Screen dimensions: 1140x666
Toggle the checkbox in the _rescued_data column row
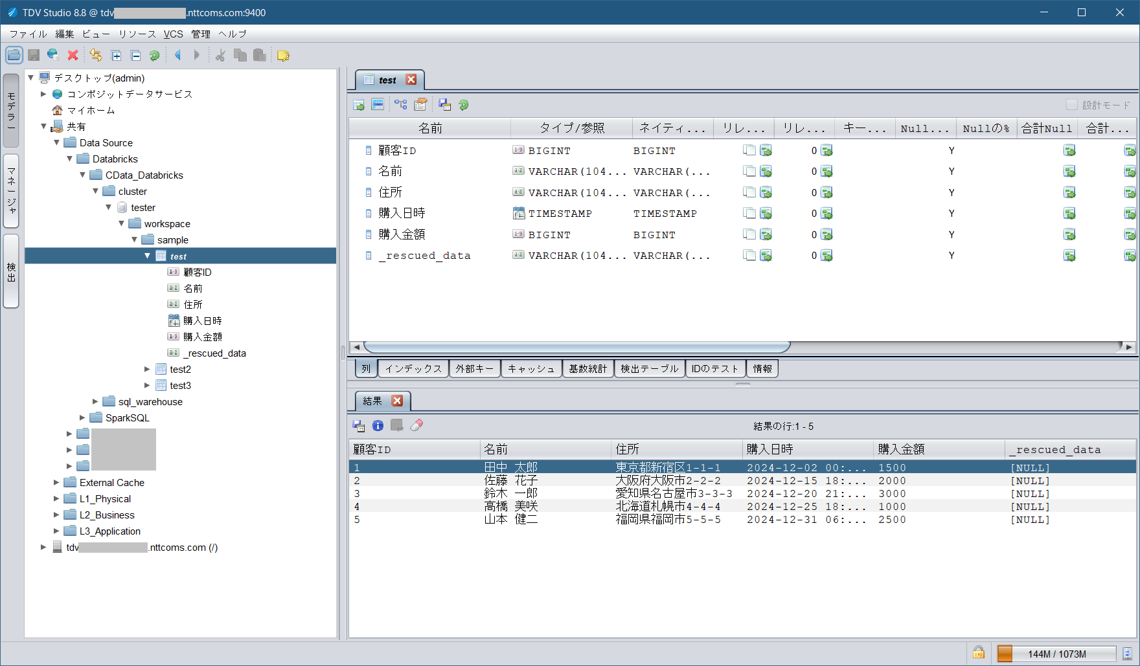click(749, 255)
